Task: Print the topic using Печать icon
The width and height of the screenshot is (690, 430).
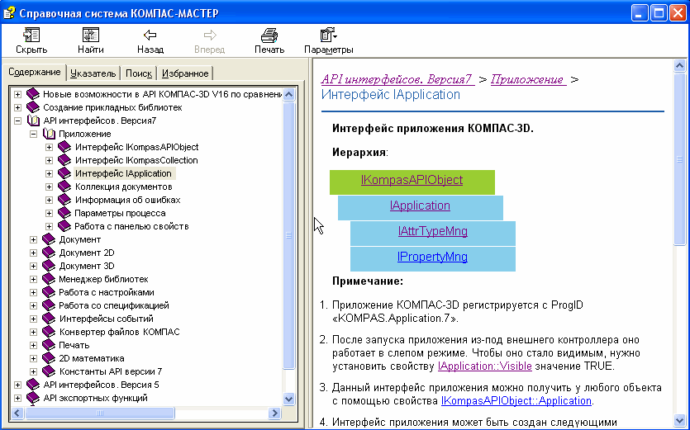Action: tap(269, 35)
